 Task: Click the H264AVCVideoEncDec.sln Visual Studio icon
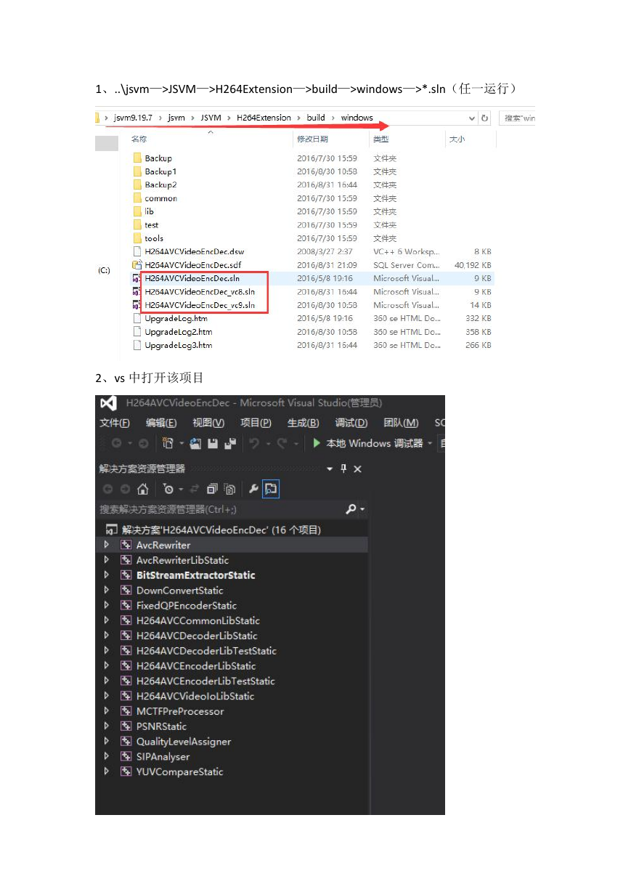point(137,278)
